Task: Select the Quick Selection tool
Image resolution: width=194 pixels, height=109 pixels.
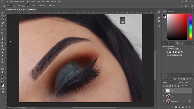Action: 2,23
